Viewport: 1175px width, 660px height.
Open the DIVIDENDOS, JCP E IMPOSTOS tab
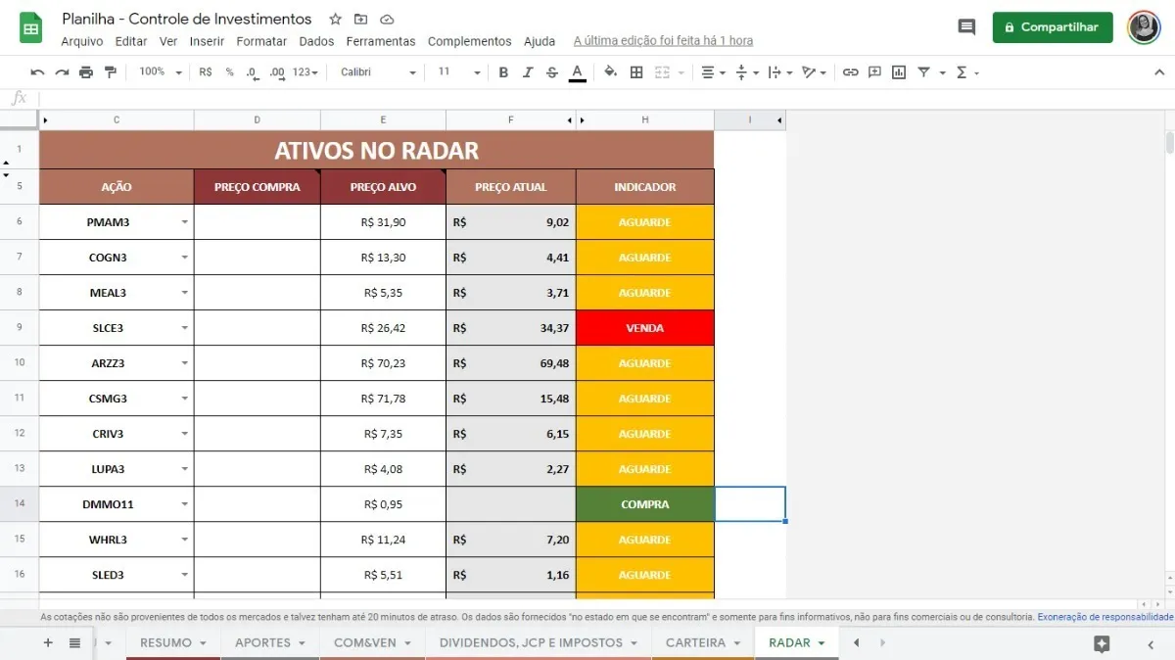pyautogui.click(x=539, y=642)
